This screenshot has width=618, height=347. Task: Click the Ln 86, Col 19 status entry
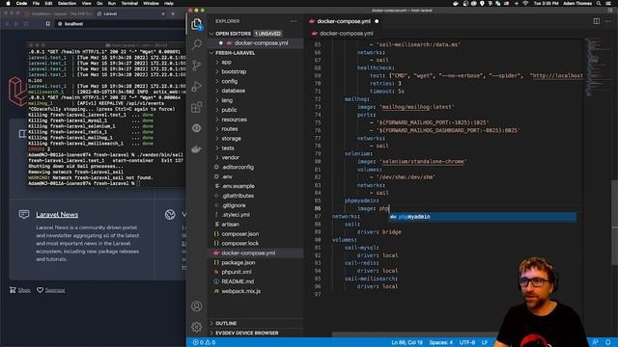pyautogui.click(x=407, y=342)
